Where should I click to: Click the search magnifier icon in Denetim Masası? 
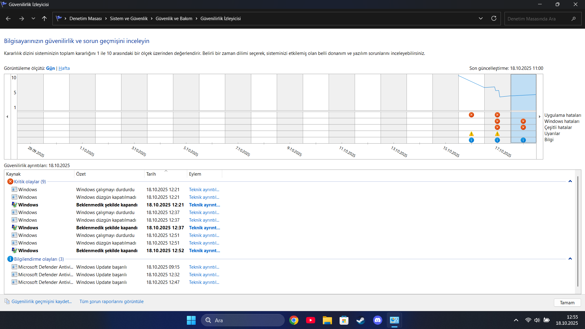(573, 19)
